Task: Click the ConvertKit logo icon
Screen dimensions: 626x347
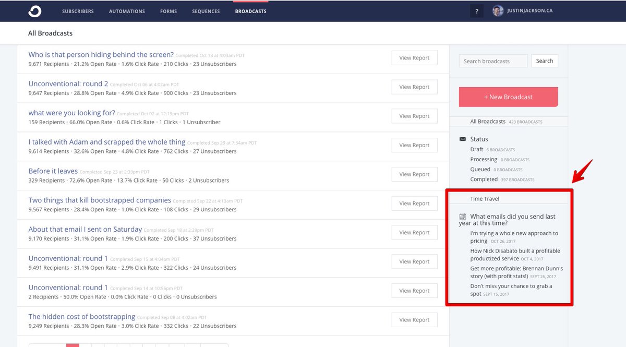Action: click(35, 11)
